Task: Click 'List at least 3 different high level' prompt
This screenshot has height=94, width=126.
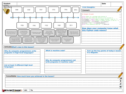Action: (x=18, y=66)
